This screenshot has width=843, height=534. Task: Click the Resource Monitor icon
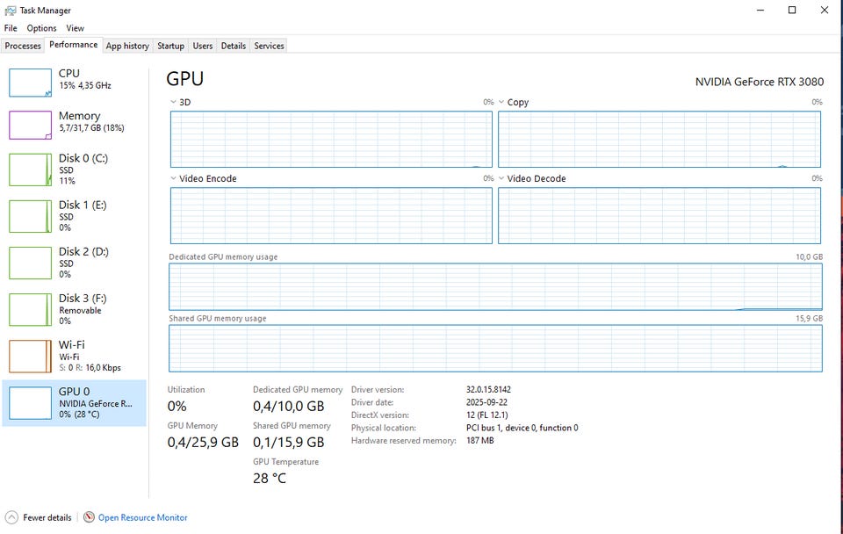[89, 517]
